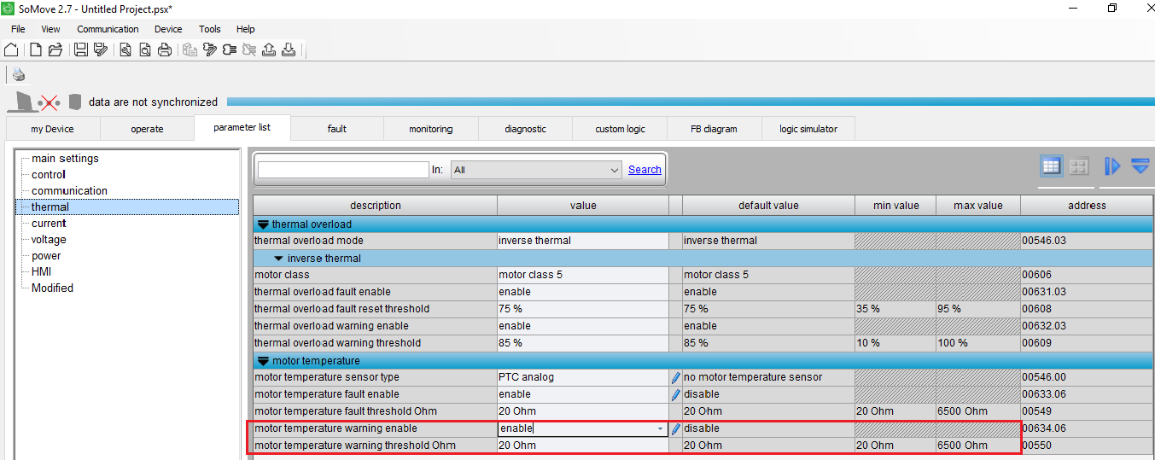Open the Help menu
Screen dimensions: 1155x460
tap(246, 29)
